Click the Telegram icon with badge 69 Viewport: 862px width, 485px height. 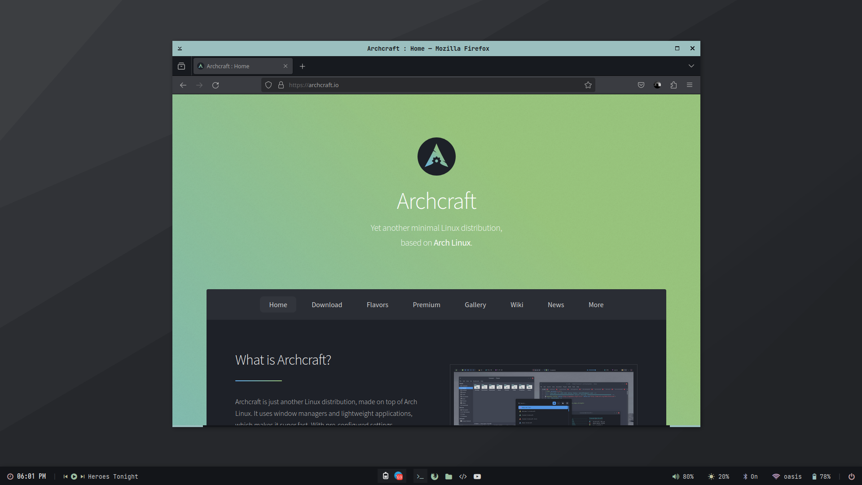pyautogui.click(x=398, y=476)
